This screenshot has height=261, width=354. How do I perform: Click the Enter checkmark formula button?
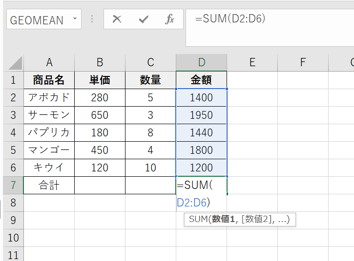(x=144, y=19)
